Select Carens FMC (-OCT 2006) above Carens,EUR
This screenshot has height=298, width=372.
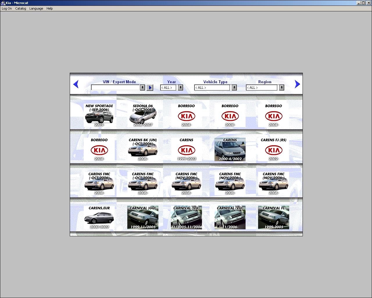pos(99,183)
